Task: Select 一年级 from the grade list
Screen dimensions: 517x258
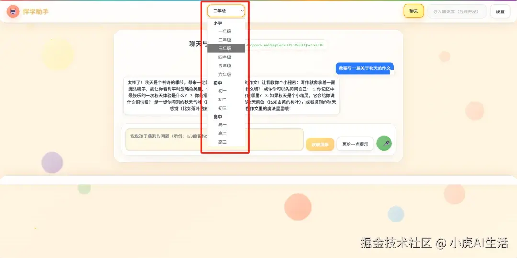Action: tap(226, 31)
